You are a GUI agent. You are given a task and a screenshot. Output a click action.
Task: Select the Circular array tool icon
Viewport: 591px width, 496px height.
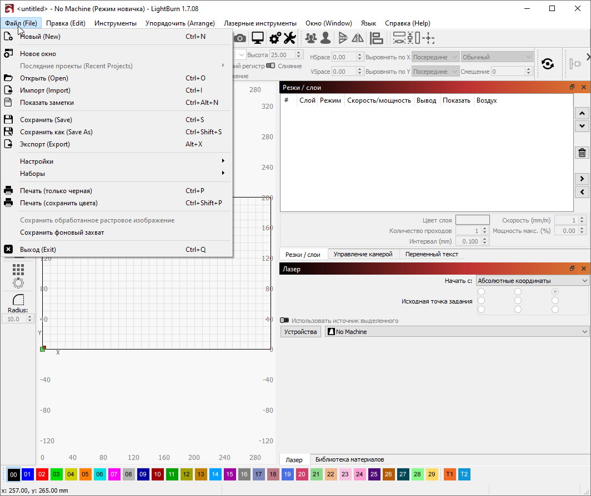coord(18,283)
